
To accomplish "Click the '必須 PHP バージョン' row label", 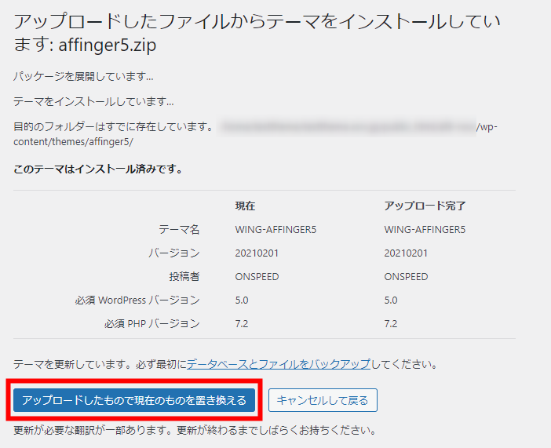I will 151,323.
